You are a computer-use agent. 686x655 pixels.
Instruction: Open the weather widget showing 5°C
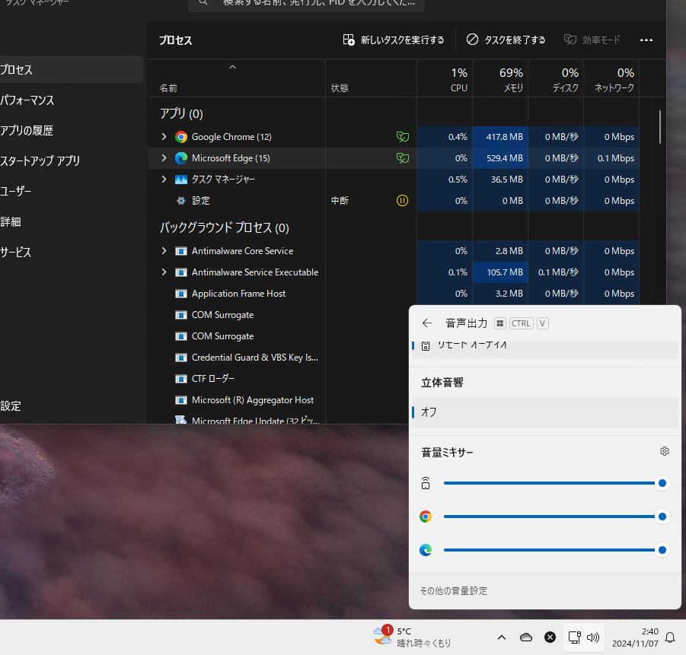point(412,637)
